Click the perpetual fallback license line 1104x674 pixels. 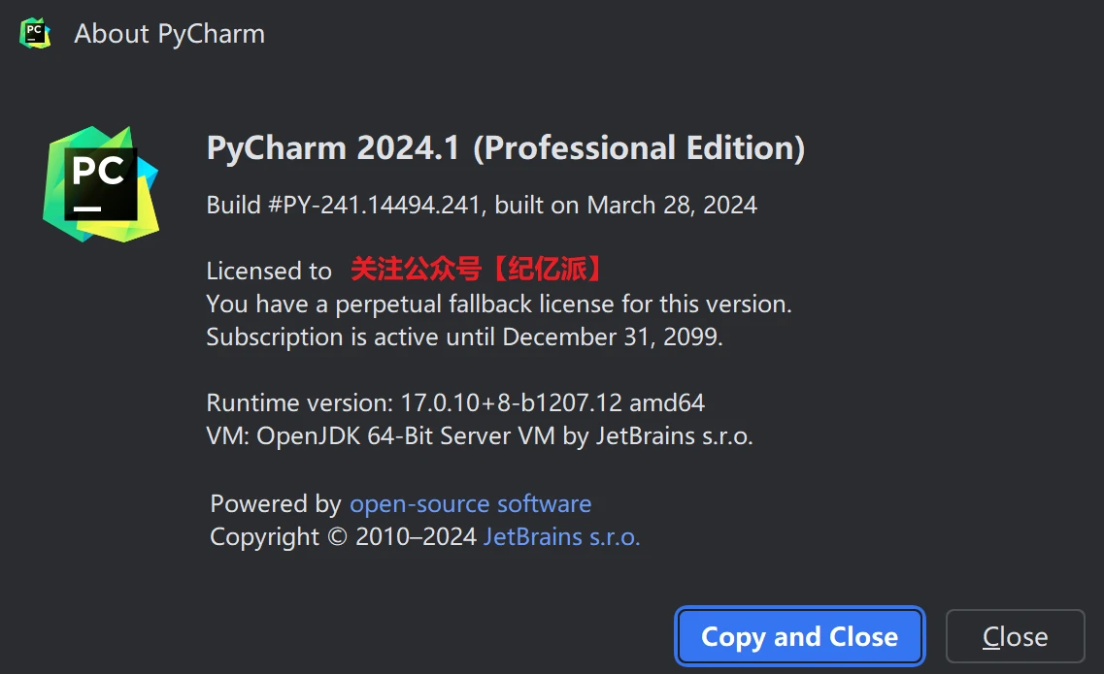coord(499,304)
